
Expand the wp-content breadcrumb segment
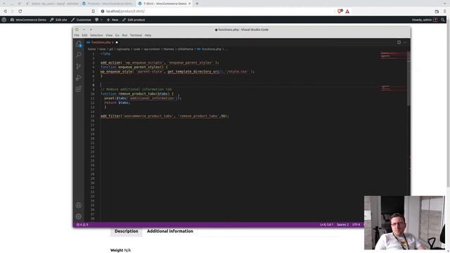(x=152, y=49)
